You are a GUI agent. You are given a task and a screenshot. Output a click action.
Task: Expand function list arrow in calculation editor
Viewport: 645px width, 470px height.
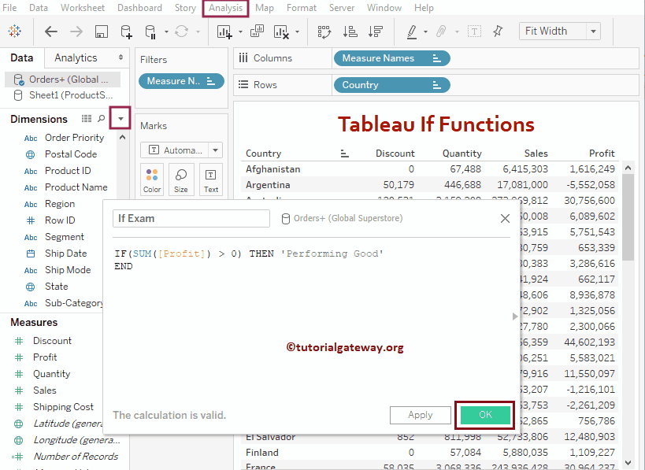click(514, 316)
